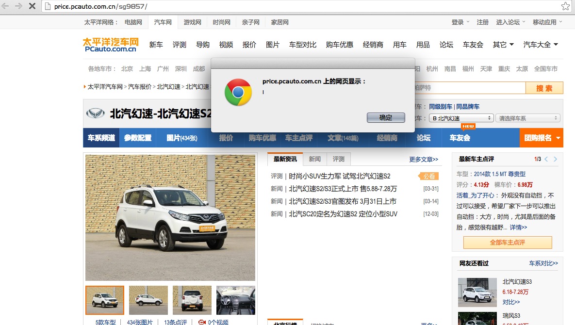The height and width of the screenshot is (325, 575).
Task: Expand the 汽车大全 nav menu
Action: pyautogui.click(x=541, y=45)
